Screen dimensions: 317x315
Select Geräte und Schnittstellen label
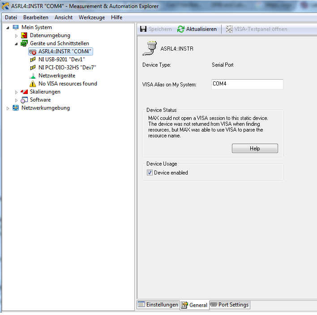point(60,43)
